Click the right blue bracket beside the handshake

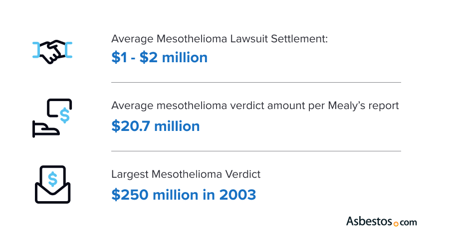(x=69, y=50)
